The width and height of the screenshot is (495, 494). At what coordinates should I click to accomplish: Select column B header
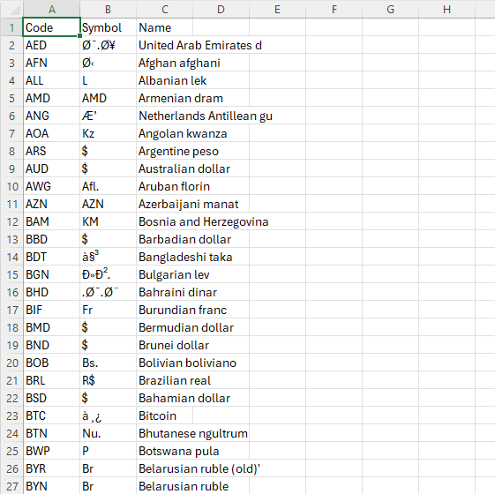click(108, 10)
